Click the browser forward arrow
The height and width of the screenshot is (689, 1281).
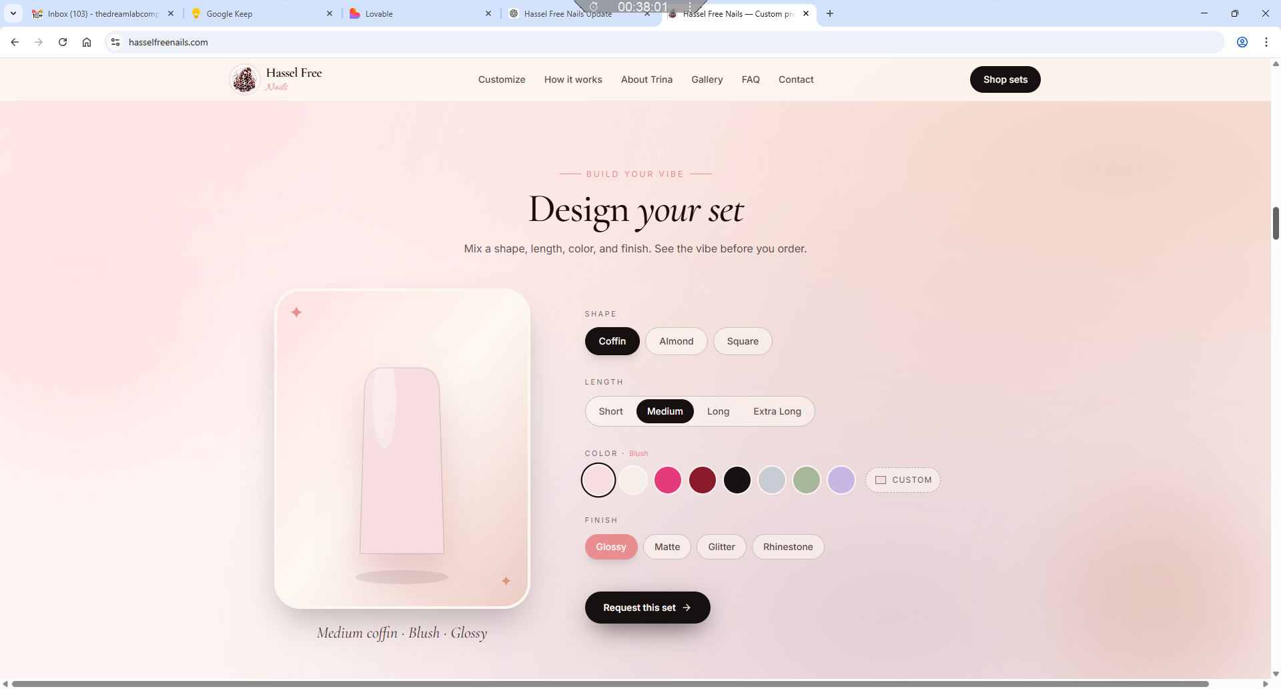(x=39, y=42)
